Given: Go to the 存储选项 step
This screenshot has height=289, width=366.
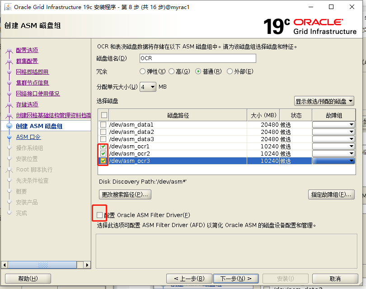Looking at the screenshot, I should (27, 104).
